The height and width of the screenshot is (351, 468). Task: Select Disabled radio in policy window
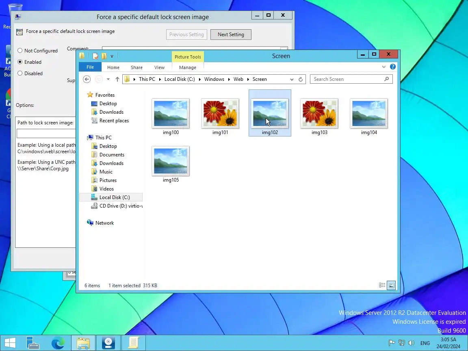tap(20, 74)
